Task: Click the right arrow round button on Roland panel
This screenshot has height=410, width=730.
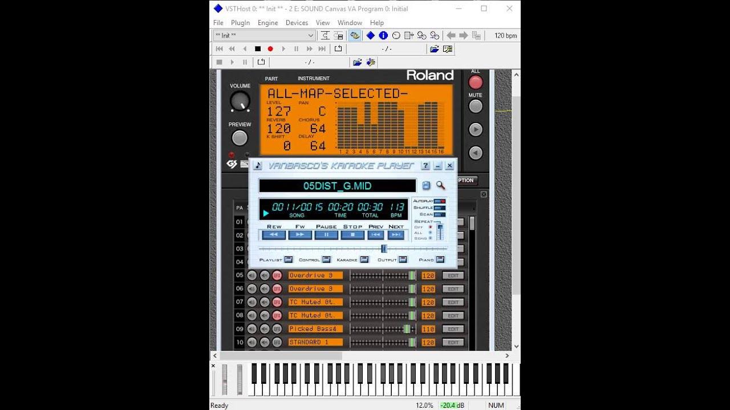Action: click(476, 130)
